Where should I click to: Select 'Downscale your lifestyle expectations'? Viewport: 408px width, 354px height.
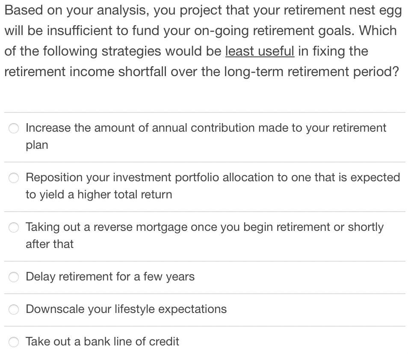13,309
